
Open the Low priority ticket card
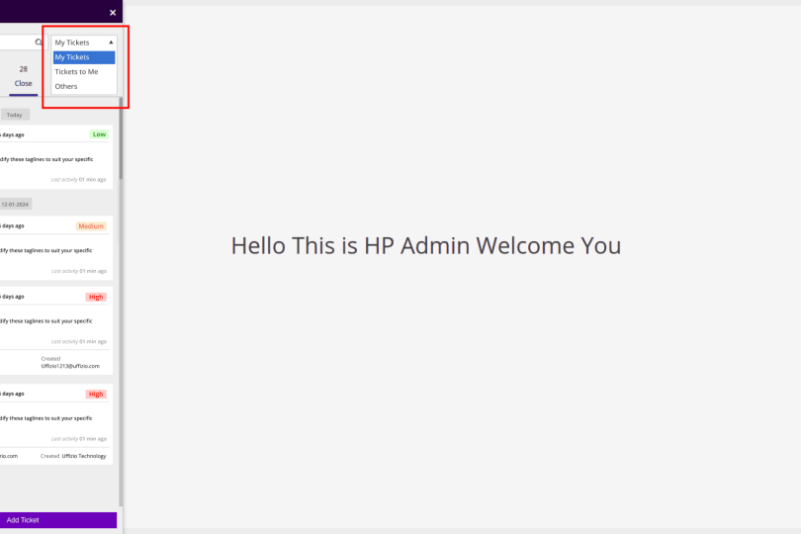click(x=56, y=157)
